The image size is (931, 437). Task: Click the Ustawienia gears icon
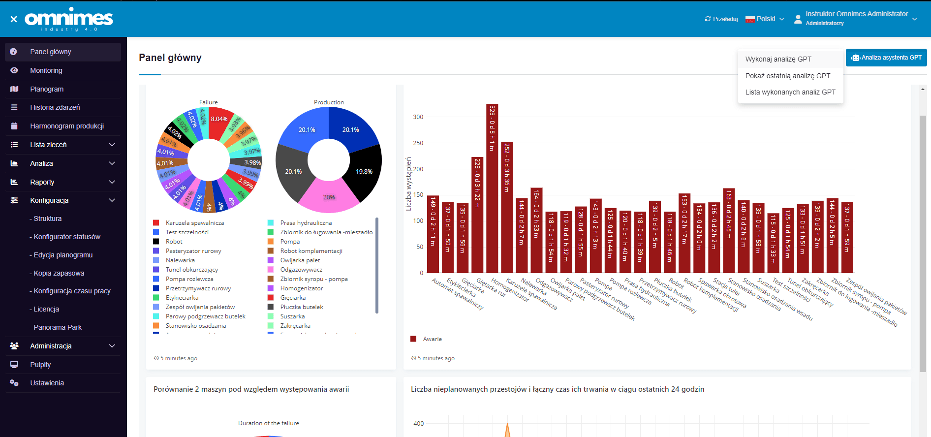[14, 383]
